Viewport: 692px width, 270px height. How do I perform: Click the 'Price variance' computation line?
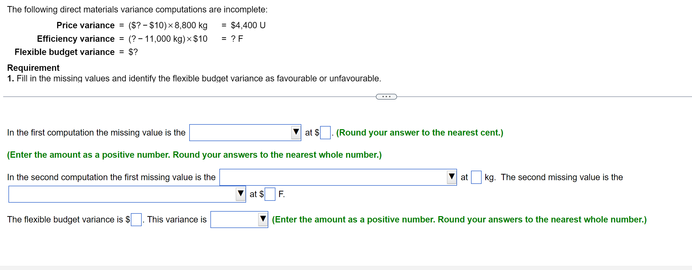click(134, 25)
